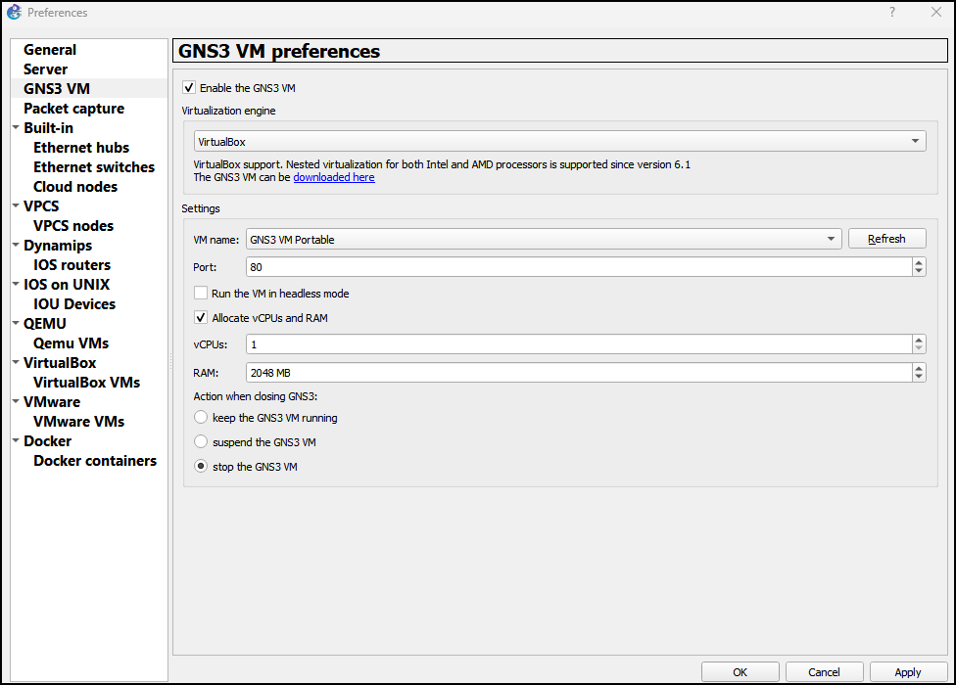The width and height of the screenshot is (956, 685).
Task: Select the VMware item in sidebar
Action: pyautogui.click(x=52, y=402)
